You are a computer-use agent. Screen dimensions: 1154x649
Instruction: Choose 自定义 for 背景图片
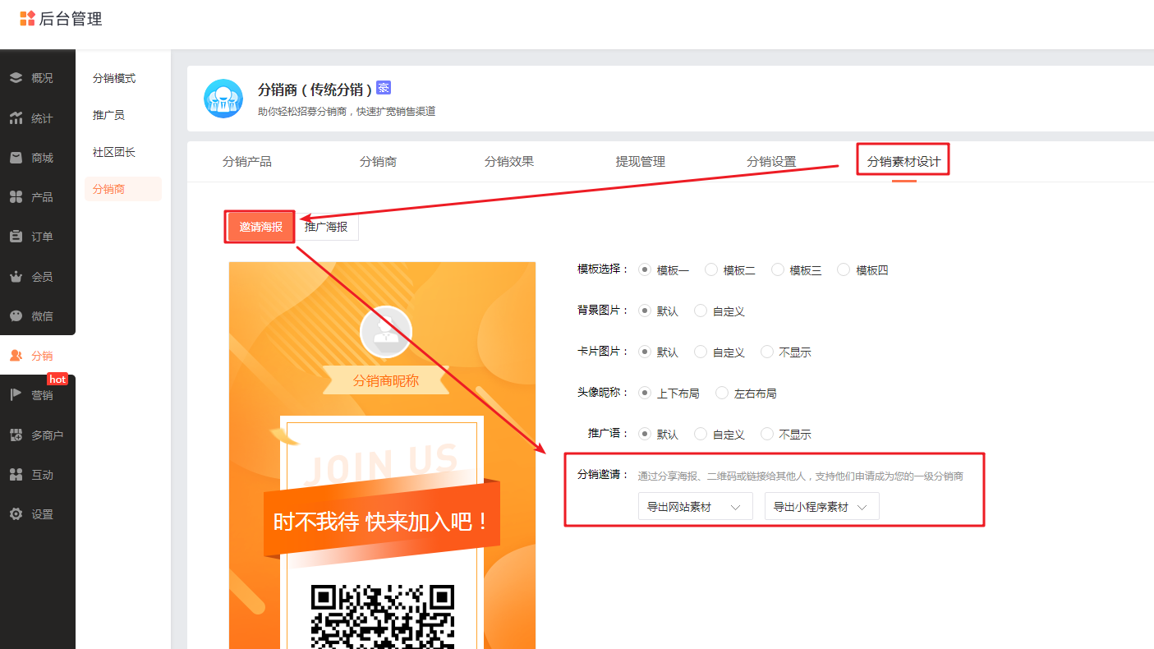tap(701, 311)
